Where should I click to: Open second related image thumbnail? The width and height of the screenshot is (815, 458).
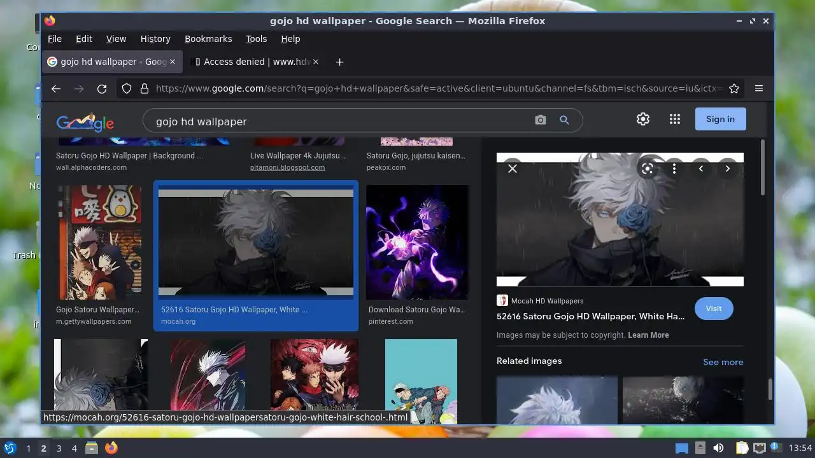(x=683, y=399)
